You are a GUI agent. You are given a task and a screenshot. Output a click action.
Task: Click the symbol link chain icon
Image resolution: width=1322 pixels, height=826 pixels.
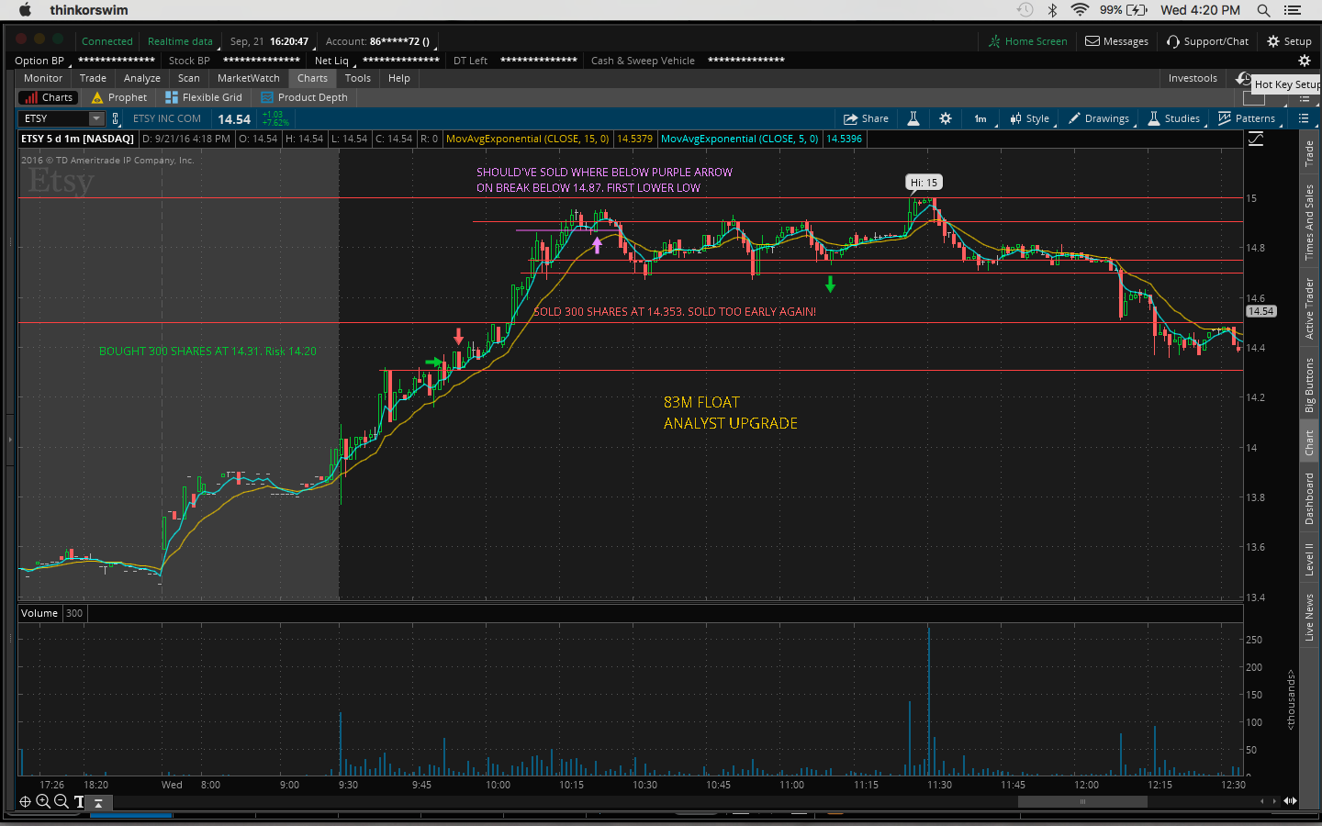[116, 118]
